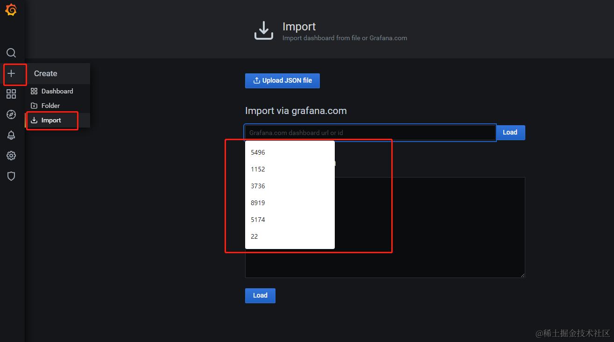Open the Configuration gear icon
The image size is (614, 342).
click(11, 156)
